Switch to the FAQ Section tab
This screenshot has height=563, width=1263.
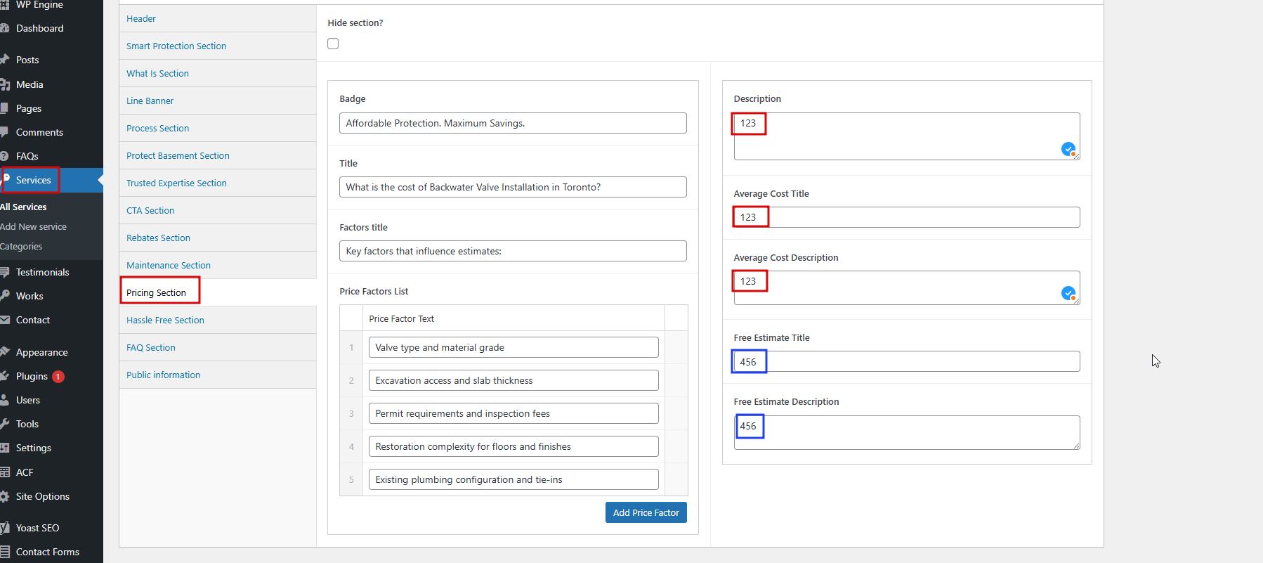151,347
